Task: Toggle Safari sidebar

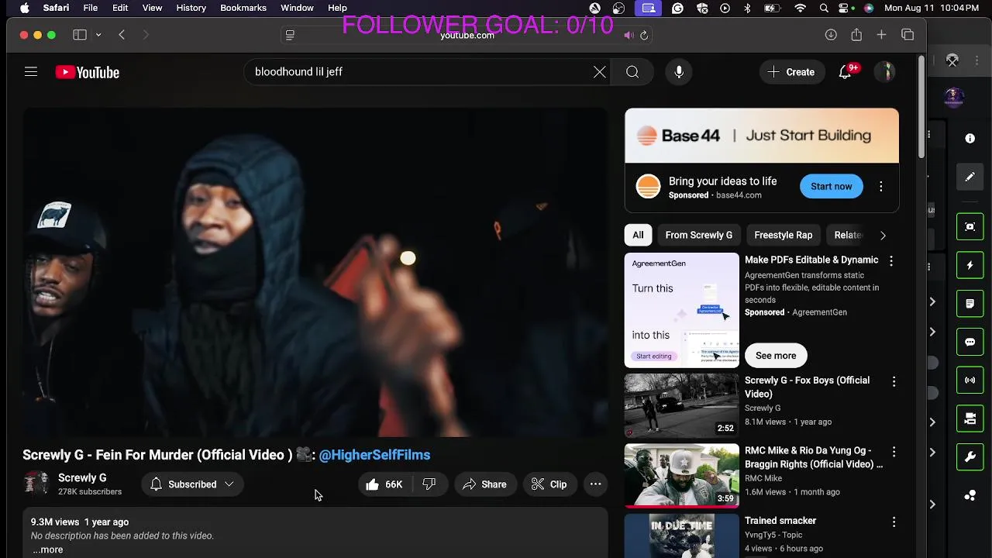Action: point(80,35)
